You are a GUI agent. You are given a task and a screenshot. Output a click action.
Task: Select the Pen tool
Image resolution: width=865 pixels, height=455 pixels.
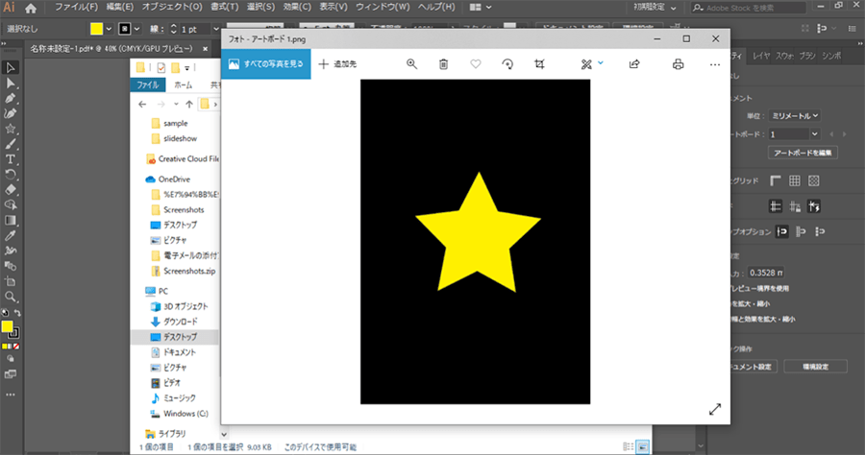11,98
